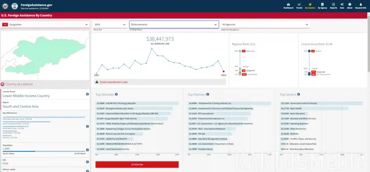The height and width of the screenshot is (172, 370).
Task: Click the Kyrgyzstan flag icon
Action: [x=5, y=25]
